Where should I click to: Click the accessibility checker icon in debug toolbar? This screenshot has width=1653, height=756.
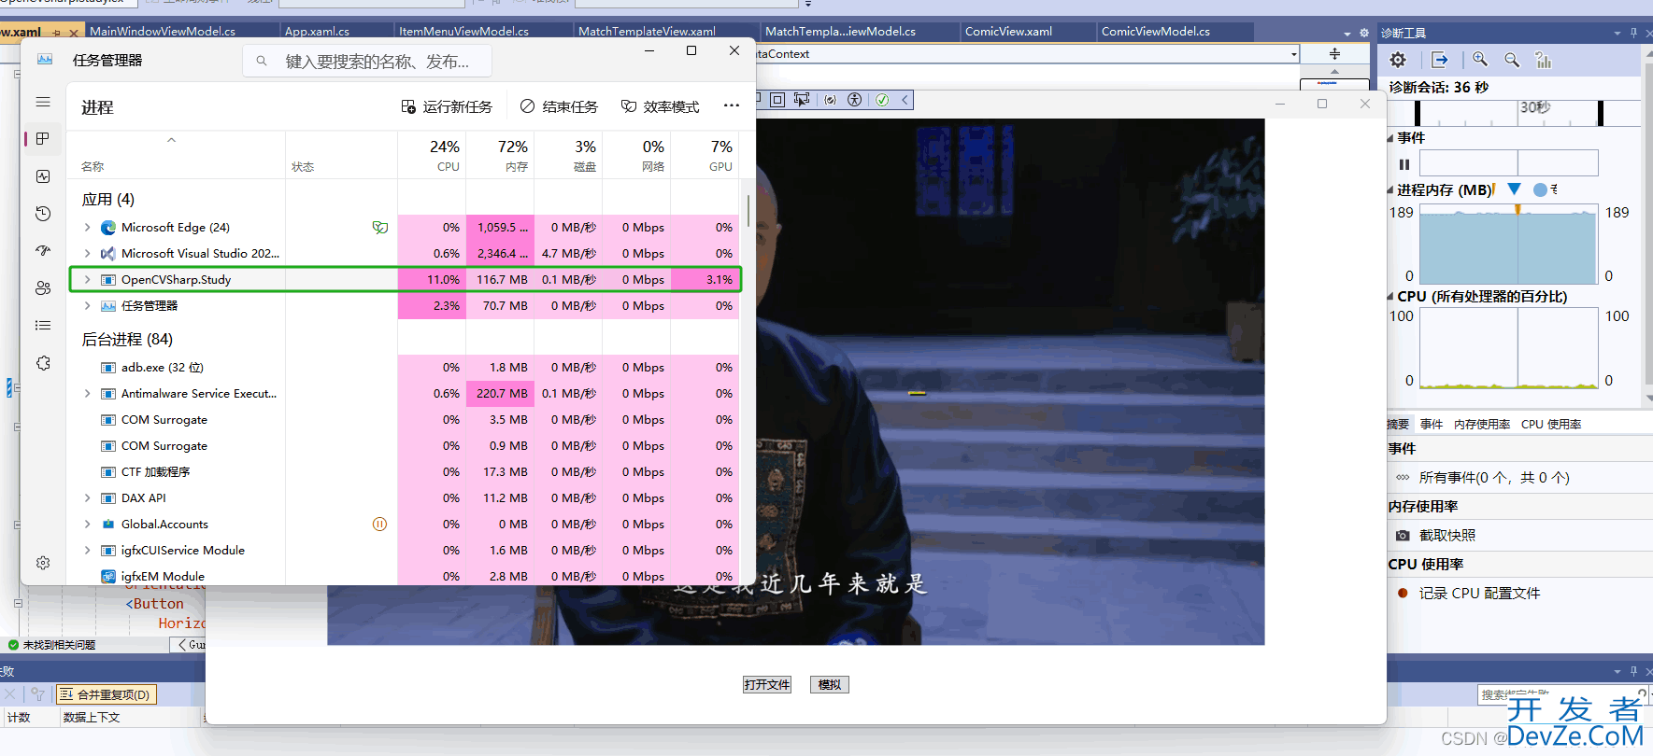click(x=854, y=100)
